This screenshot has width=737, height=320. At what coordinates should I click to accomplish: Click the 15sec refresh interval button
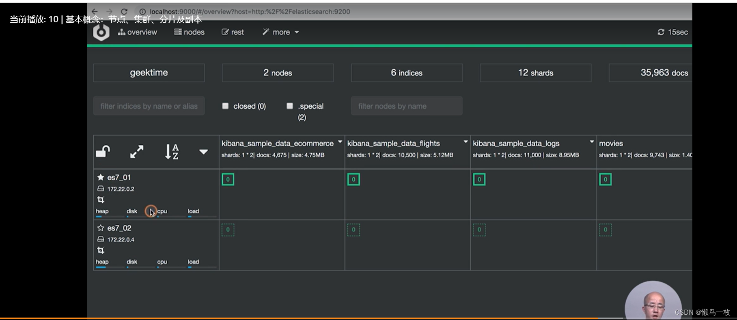tap(672, 32)
